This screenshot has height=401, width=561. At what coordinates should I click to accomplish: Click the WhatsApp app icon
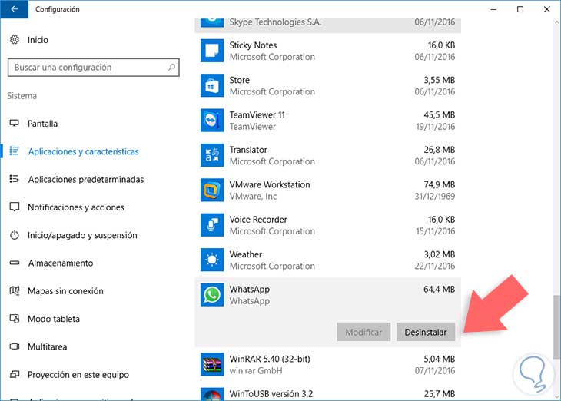[212, 295]
